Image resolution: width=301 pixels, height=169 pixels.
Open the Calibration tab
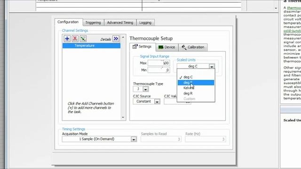pyautogui.click(x=193, y=47)
